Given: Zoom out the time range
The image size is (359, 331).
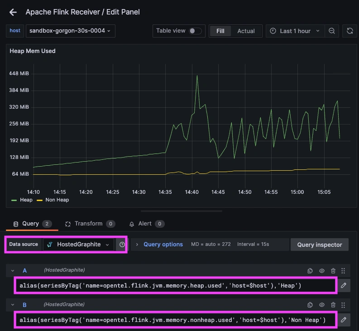Looking at the screenshot, I should pos(332,31).
